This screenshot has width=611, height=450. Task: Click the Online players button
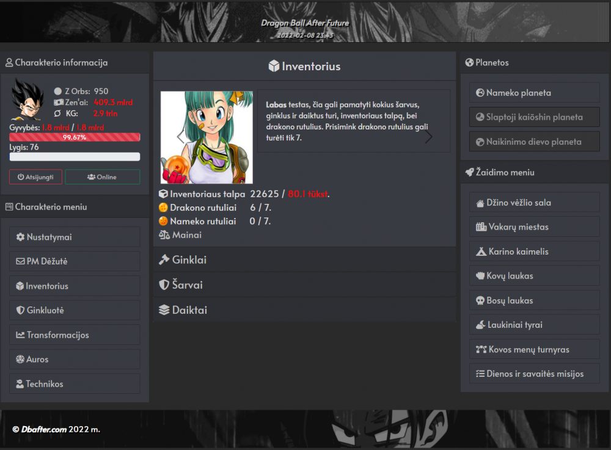(102, 177)
